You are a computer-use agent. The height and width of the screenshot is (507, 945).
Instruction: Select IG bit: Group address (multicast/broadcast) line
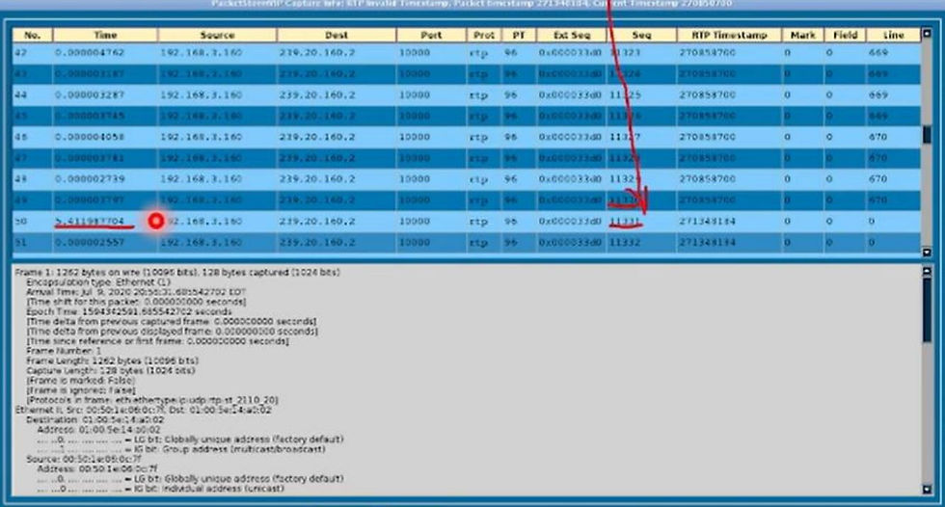(x=181, y=449)
